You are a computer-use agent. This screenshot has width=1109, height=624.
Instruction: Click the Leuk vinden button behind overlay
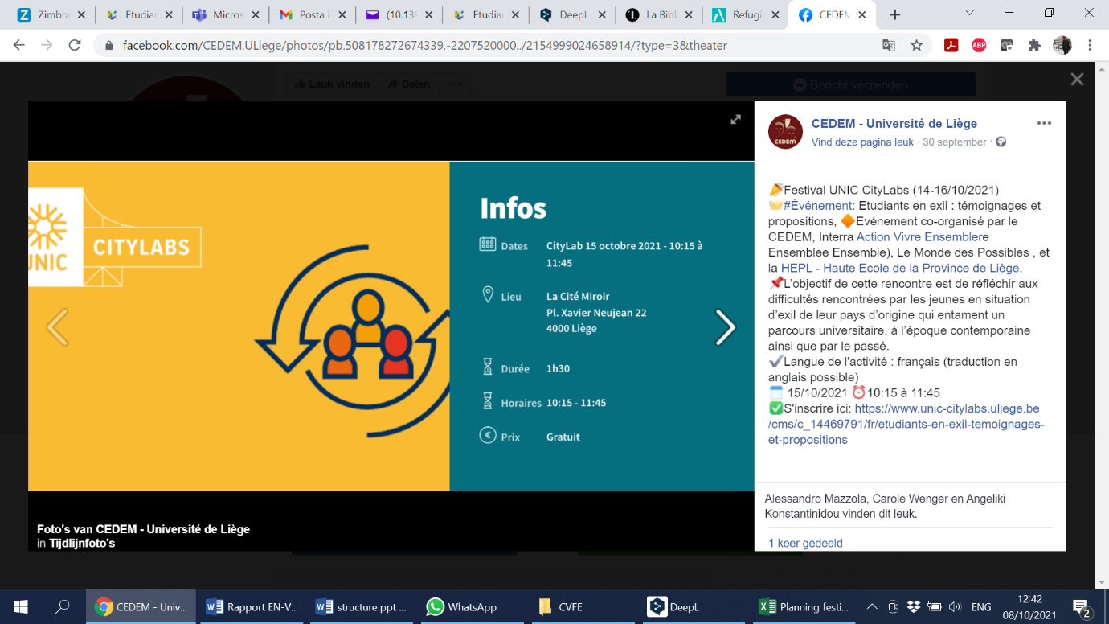pos(332,84)
